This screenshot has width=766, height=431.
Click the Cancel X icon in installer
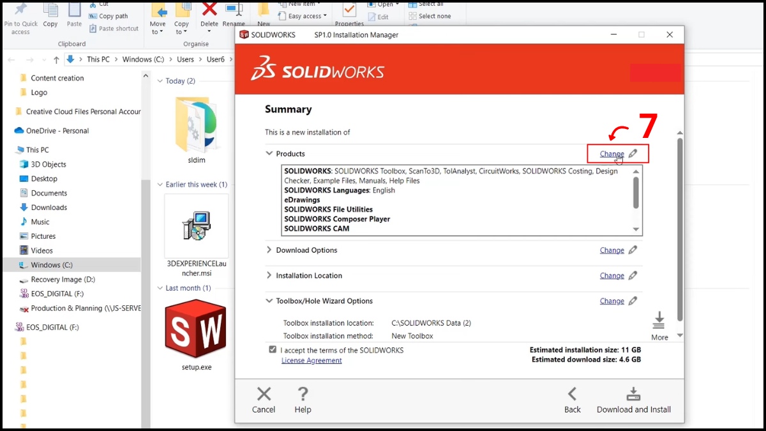coord(264,394)
